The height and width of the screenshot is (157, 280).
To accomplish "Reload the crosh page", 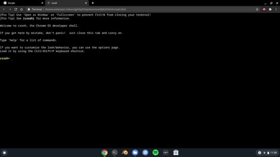I will click(x=16, y=9).
